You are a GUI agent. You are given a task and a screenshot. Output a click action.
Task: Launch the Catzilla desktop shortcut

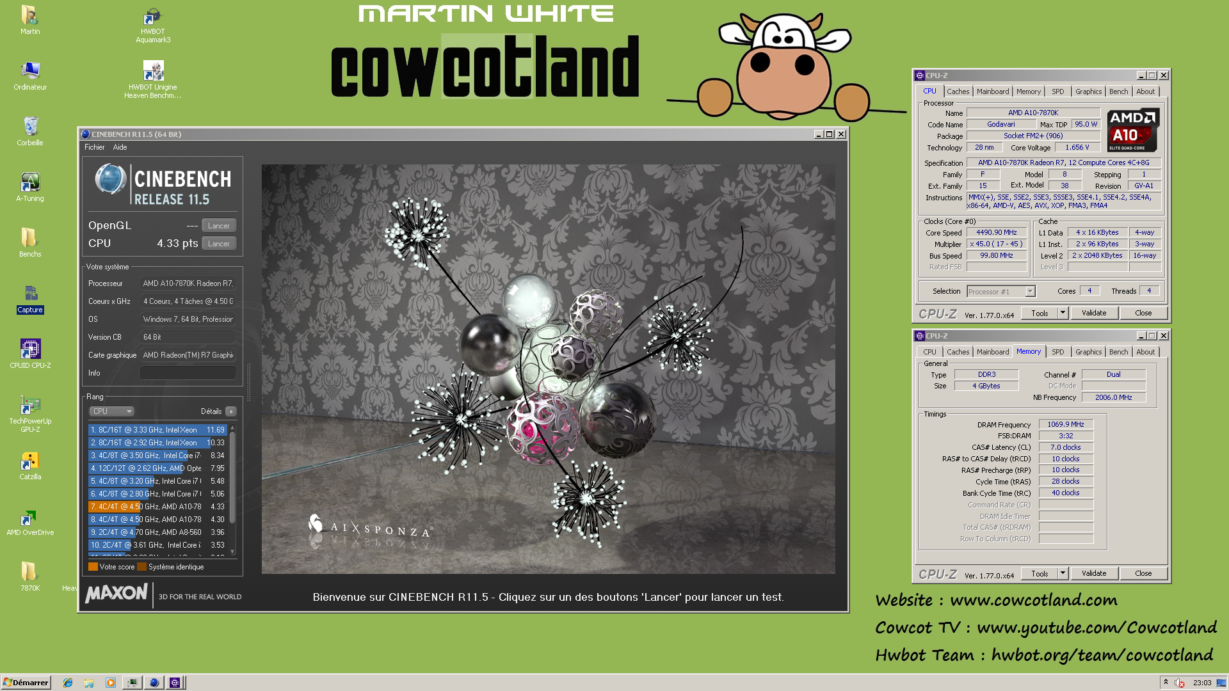30,466
